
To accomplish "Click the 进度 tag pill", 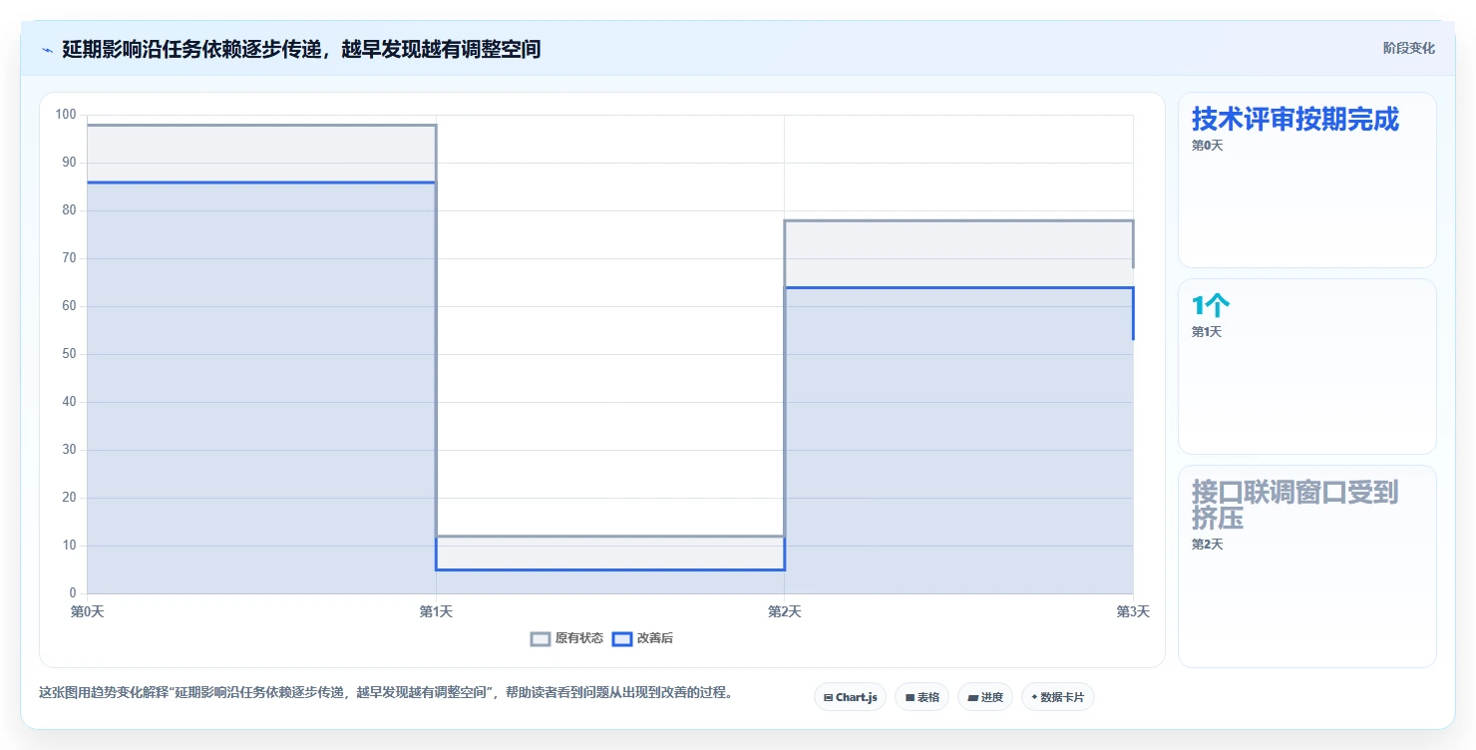I will pyautogui.click(x=985, y=697).
